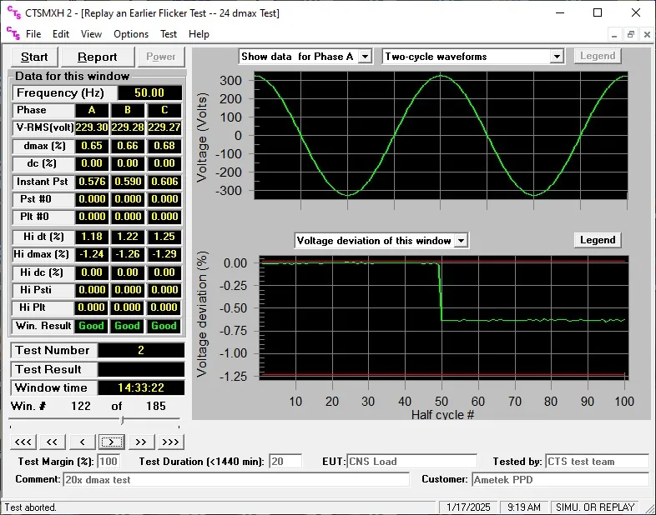656x515 pixels.
Task: Click the >> fast forward navigation button
Action: pyautogui.click(x=140, y=442)
